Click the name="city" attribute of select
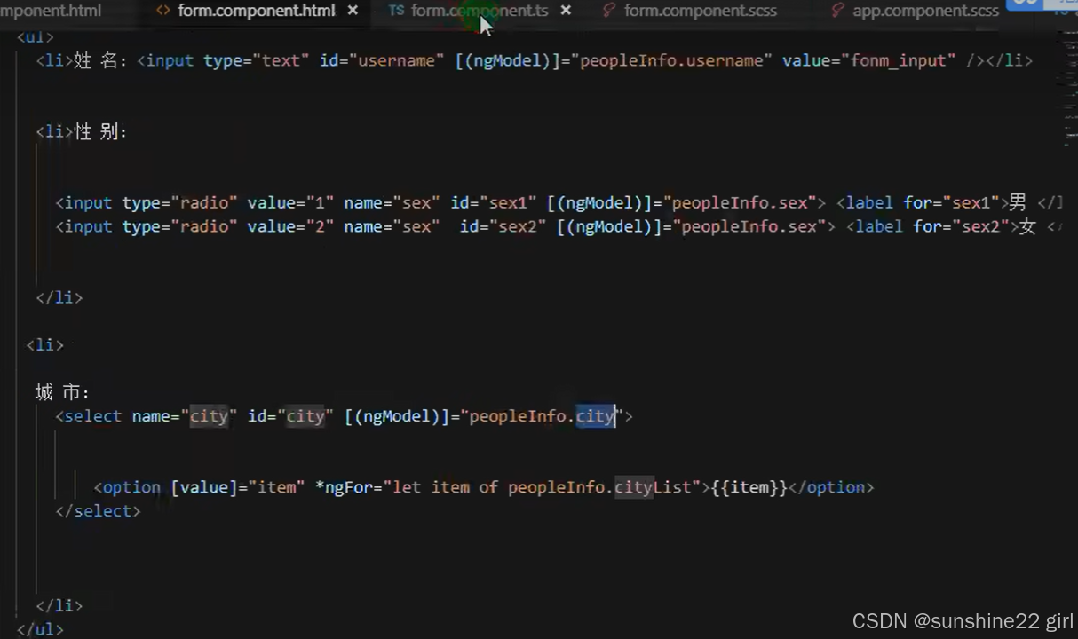 point(185,415)
